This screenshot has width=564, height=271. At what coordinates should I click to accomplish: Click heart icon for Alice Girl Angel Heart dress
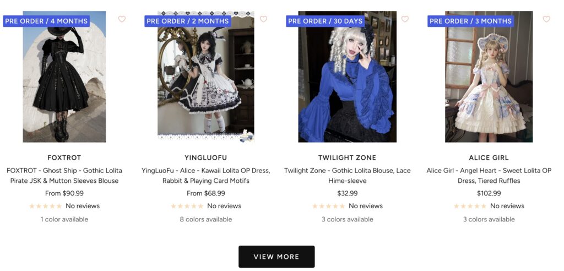tap(546, 19)
